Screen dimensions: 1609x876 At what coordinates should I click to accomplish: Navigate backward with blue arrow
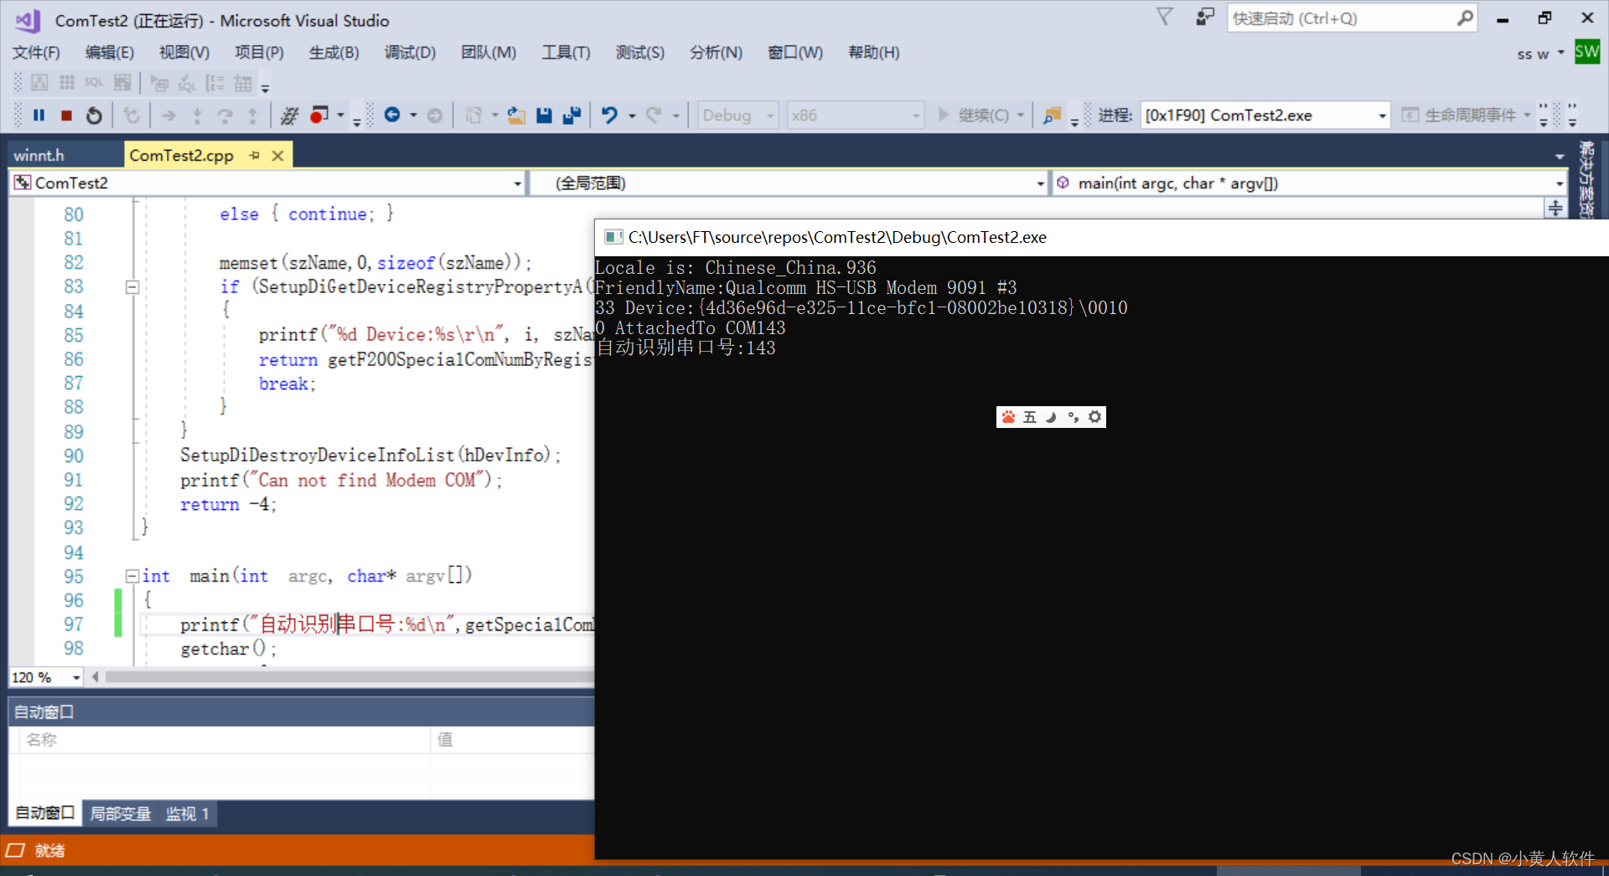click(x=391, y=115)
